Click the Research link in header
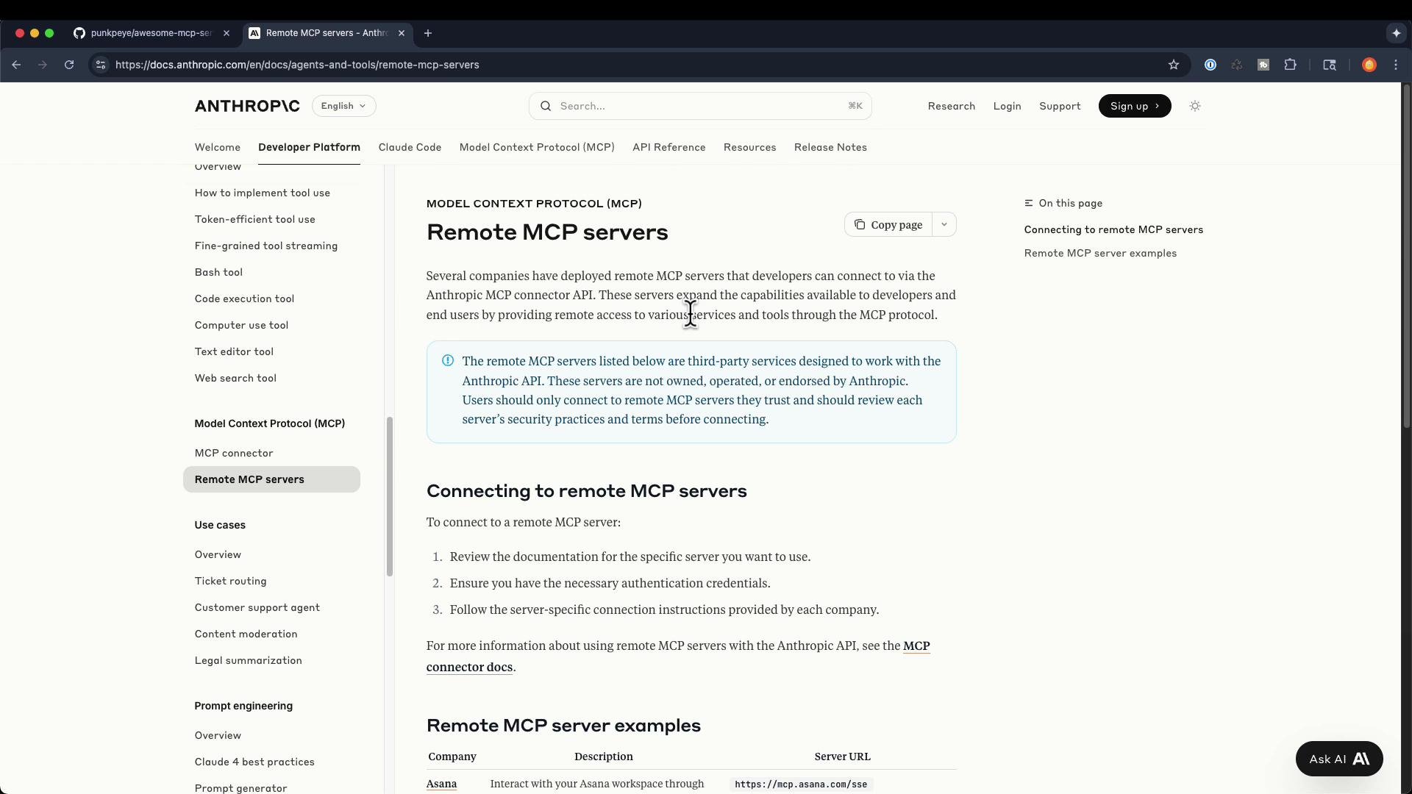Image resolution: width=1412 pixels, height=794 pixels. click(951, 106)
